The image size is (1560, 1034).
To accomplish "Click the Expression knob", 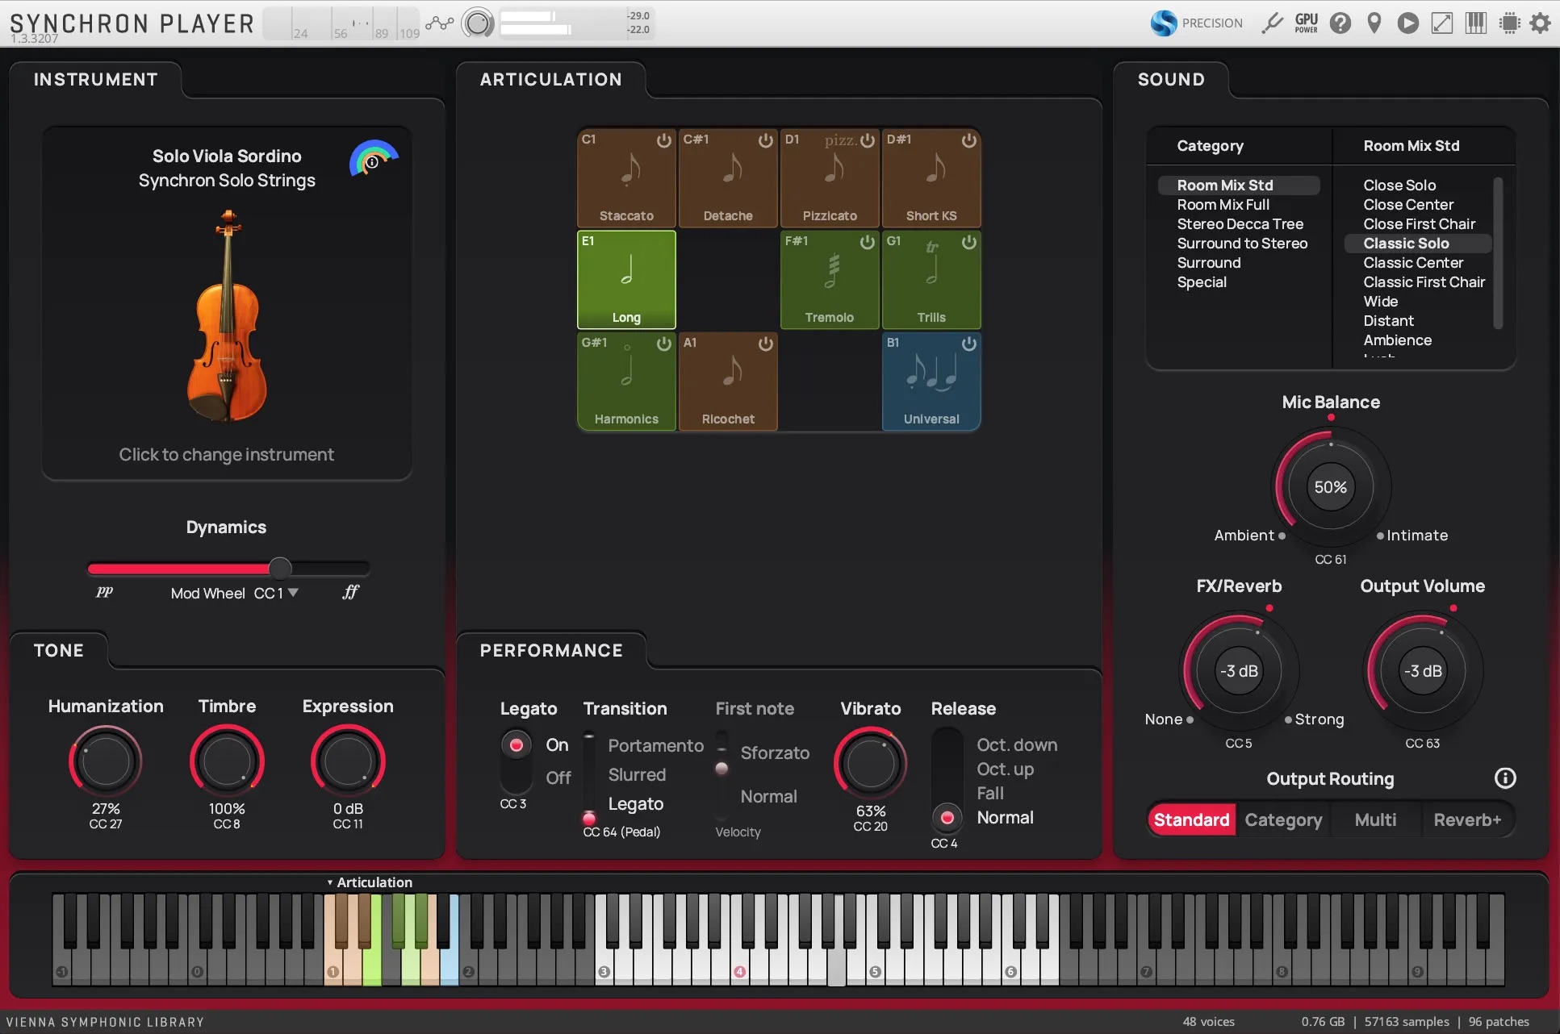I will click(348, 761).
